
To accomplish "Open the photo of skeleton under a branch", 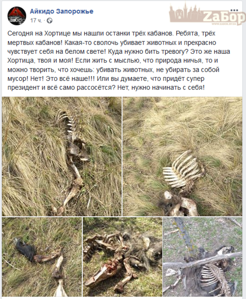I will tap(203, 257).
